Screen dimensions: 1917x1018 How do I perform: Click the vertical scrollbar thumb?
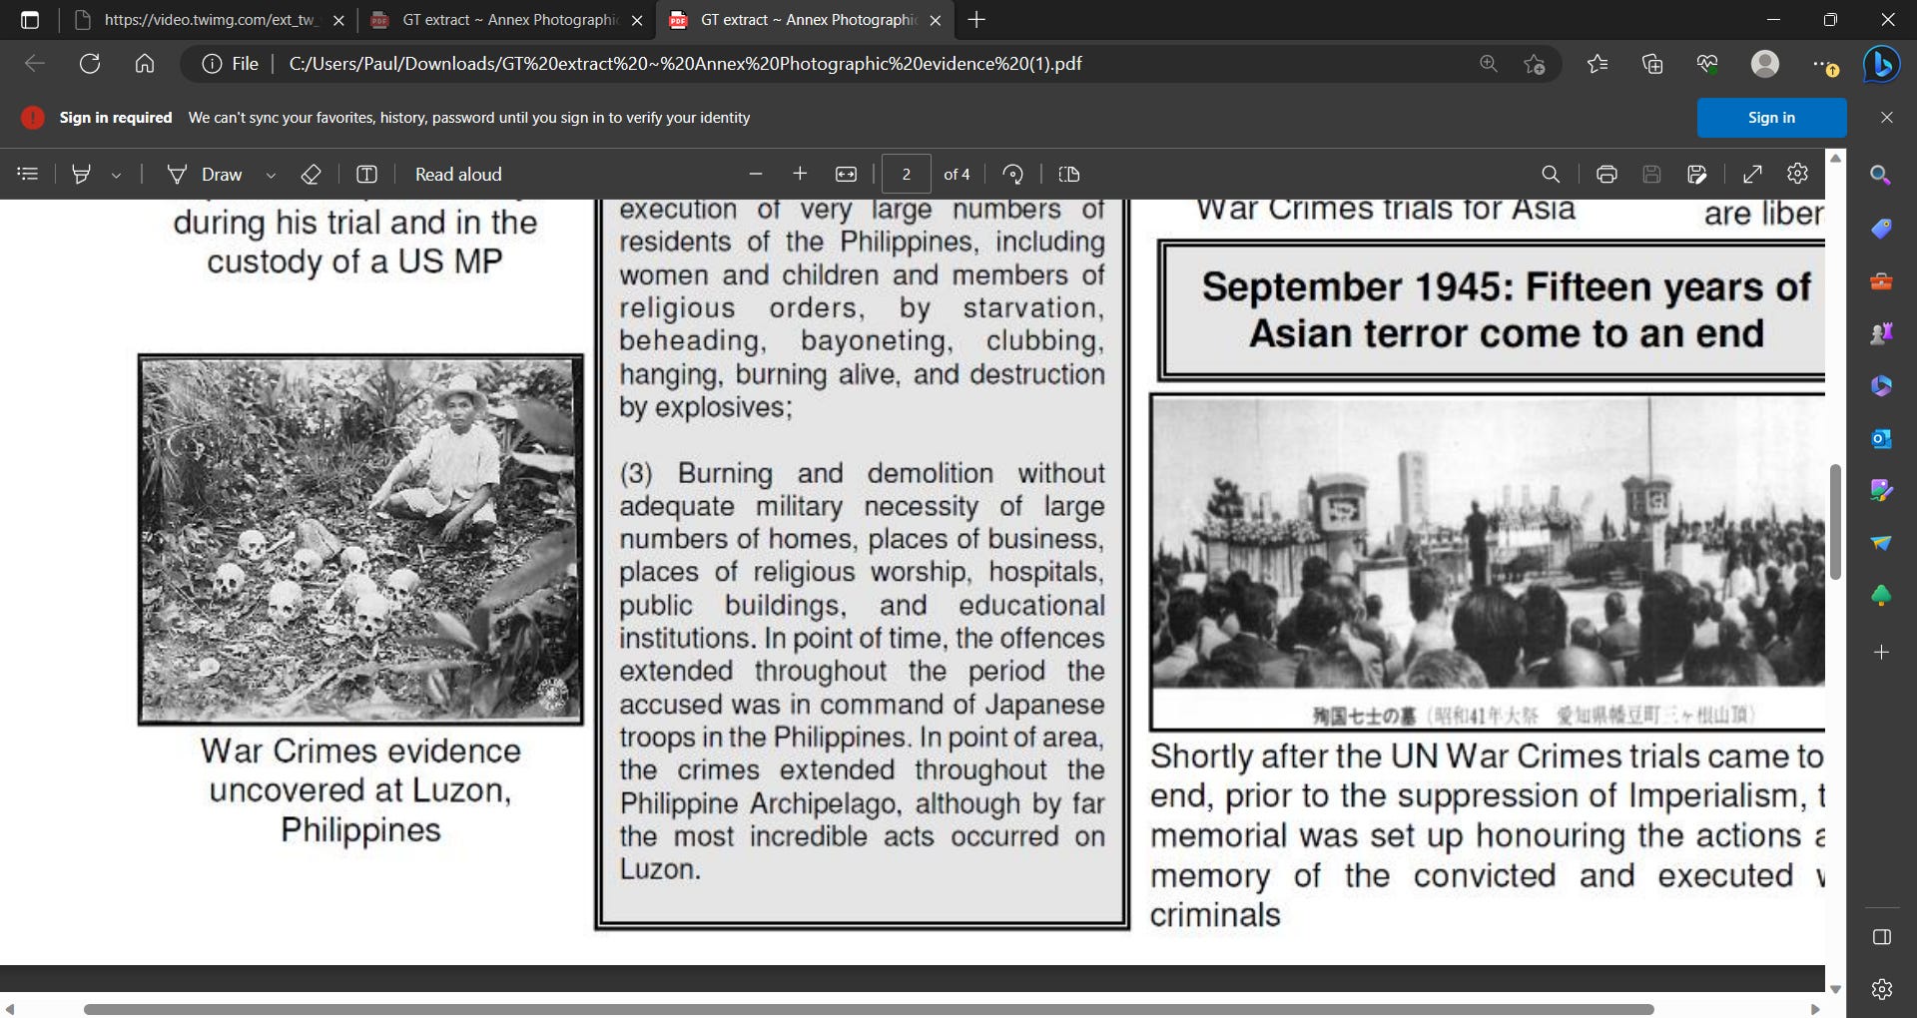[x=1835, y=522]
